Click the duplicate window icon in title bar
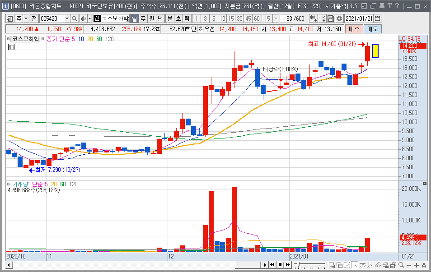Image resolution: width=431 pixels, height=272 pixels. [x=373, y=6]
